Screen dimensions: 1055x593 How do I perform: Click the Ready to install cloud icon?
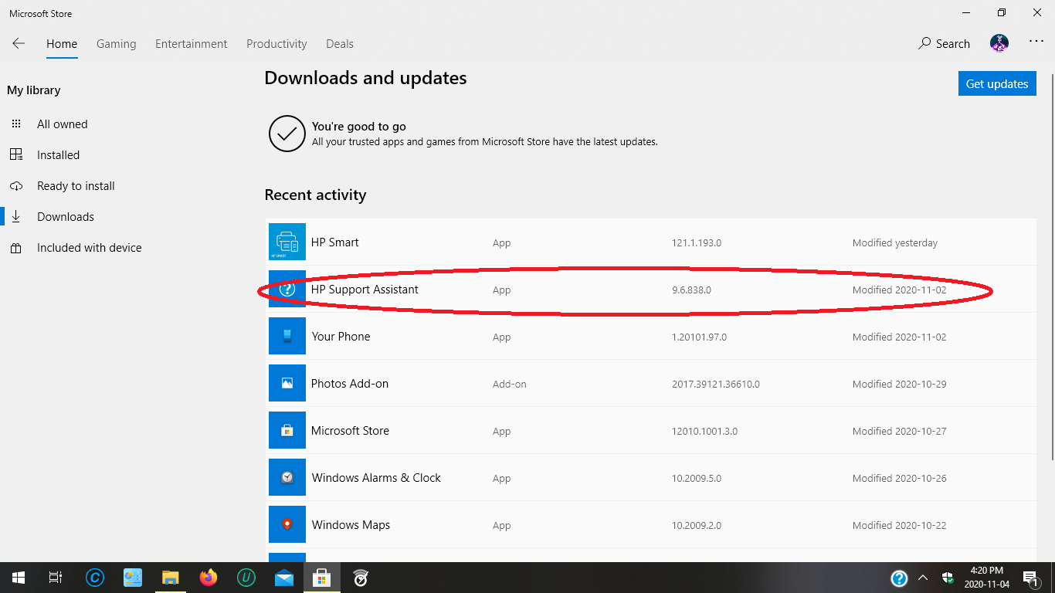pos(16,186)
